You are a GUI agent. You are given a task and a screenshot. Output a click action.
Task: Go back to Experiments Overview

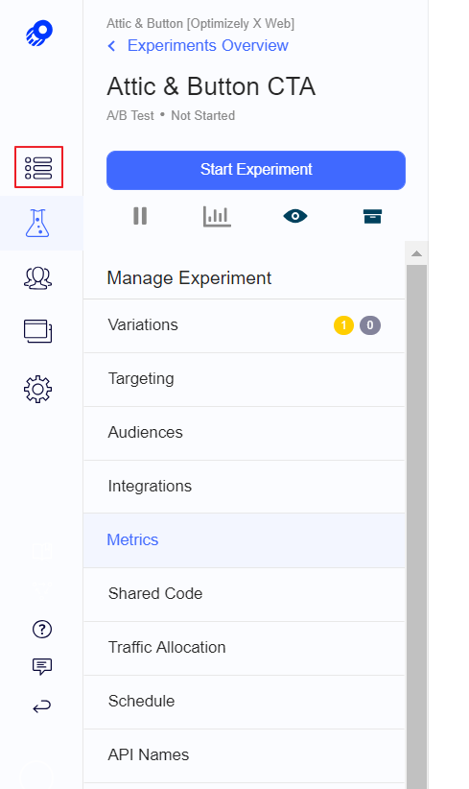pyautogui.click(x=207, y=46)
